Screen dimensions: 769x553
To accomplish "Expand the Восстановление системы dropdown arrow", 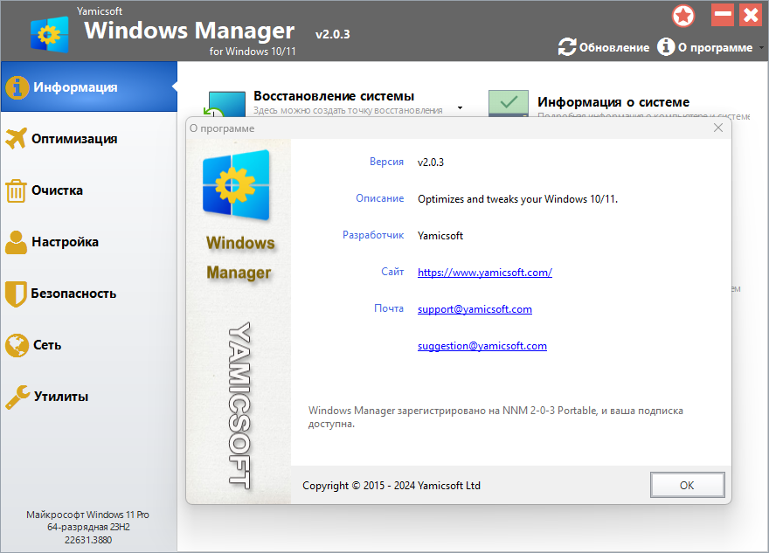I will 460,107.
